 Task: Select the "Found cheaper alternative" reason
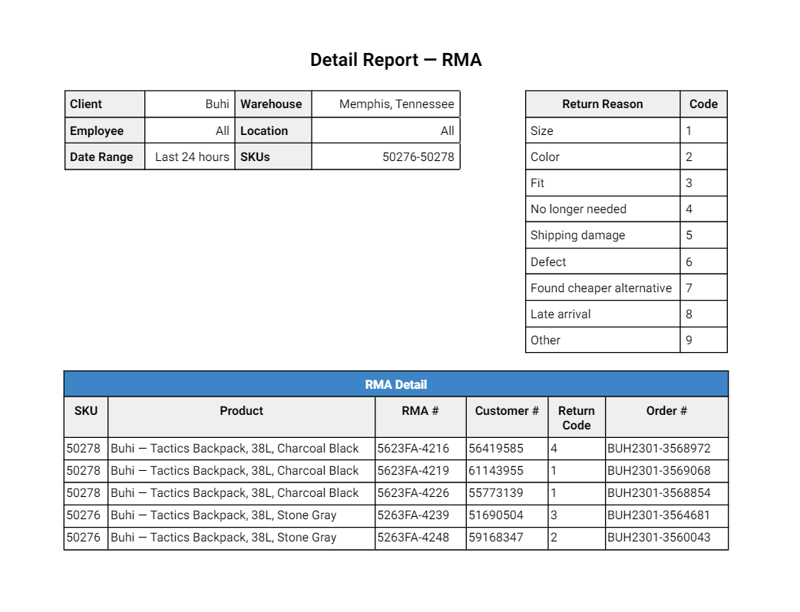point(601,288)
